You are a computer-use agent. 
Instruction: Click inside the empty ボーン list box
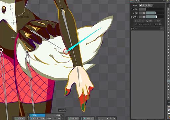point(147,75)
